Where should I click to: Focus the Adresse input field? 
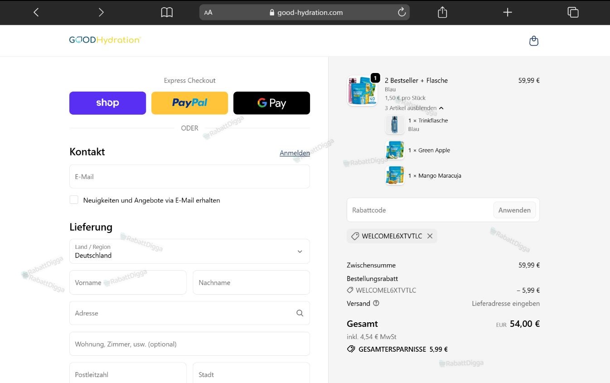(189, 313)
